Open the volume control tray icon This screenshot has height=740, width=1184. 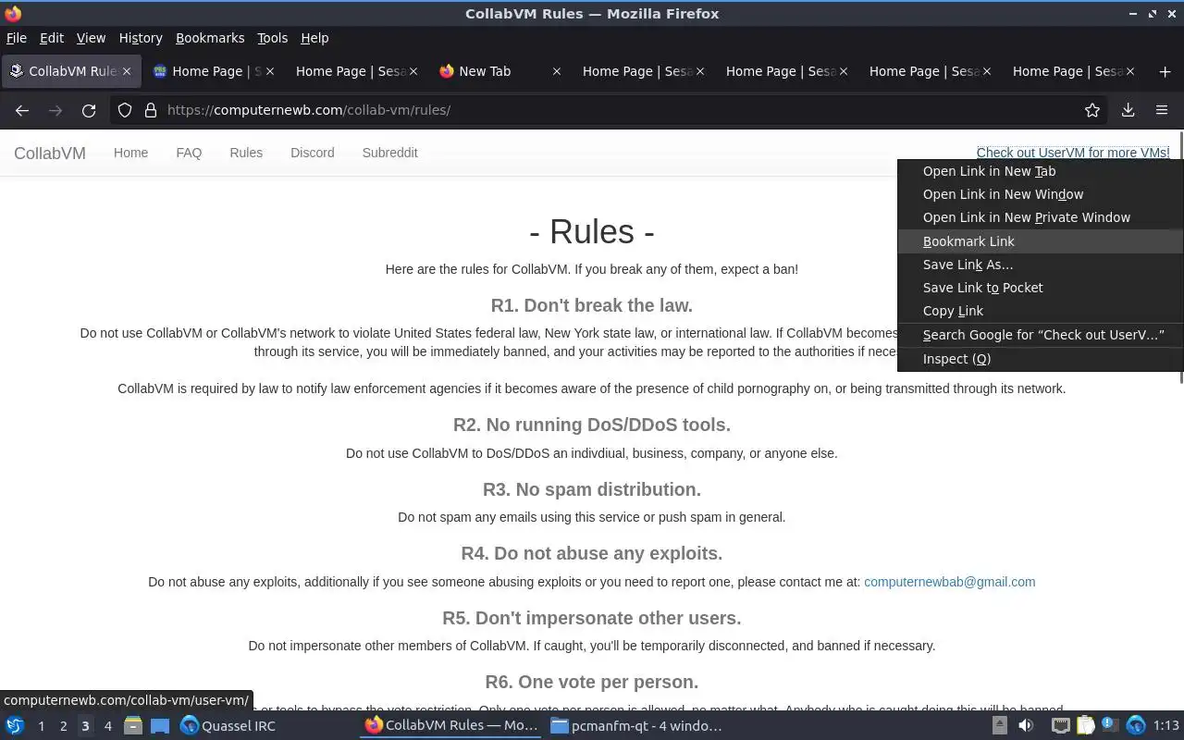[1026, 726]
